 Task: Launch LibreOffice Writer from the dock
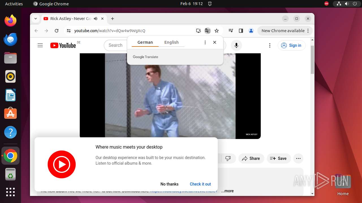point(10,95)
